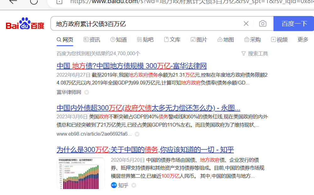This screenshot has height=195, width=314.
Task: Open the 中国内外债超300万亿 result link
Action: click(148, 108)
